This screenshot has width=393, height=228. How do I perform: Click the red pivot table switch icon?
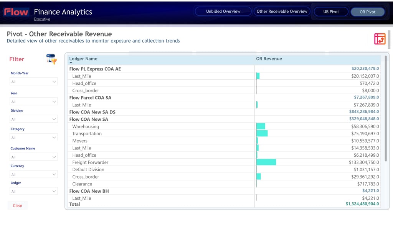tap(380, 39)
